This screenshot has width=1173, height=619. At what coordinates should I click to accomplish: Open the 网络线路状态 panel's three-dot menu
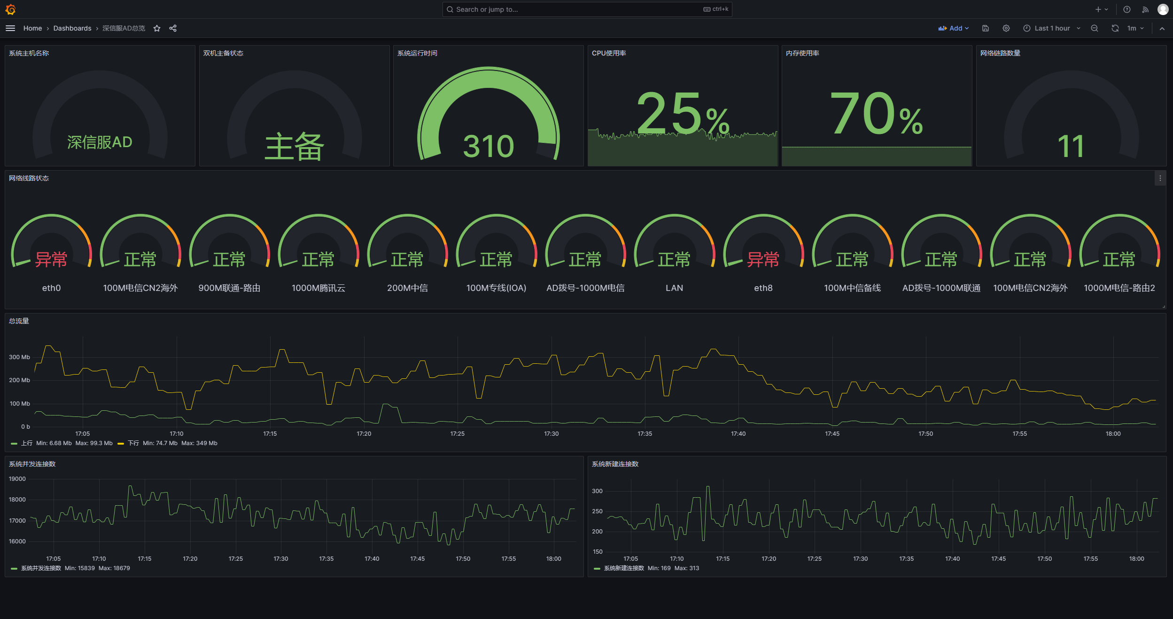1160,178
